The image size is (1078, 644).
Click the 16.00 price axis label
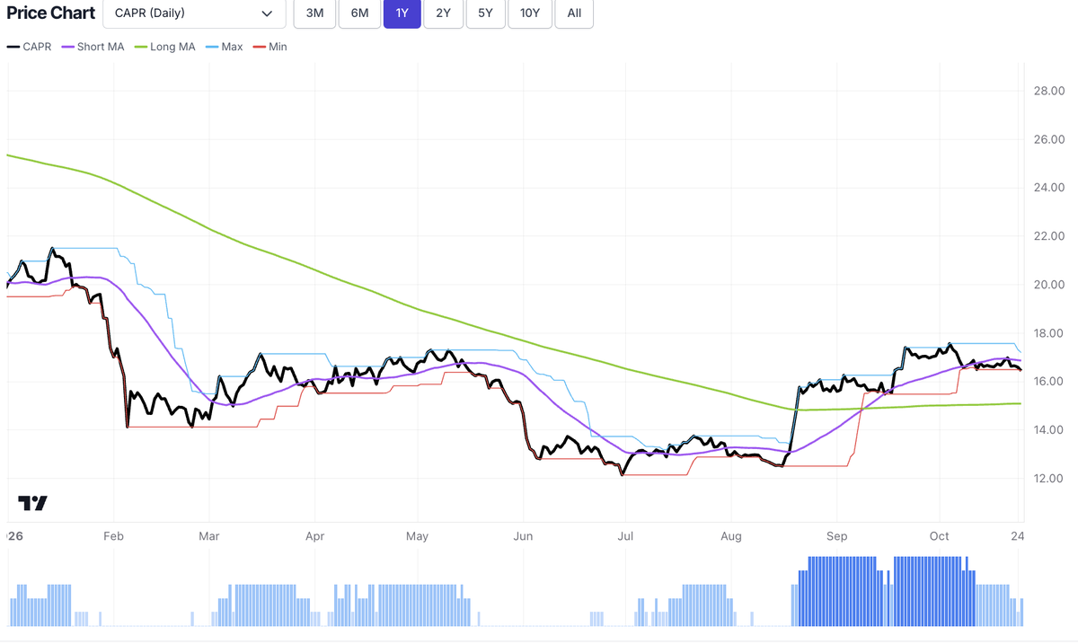[x=1049, y=382]
